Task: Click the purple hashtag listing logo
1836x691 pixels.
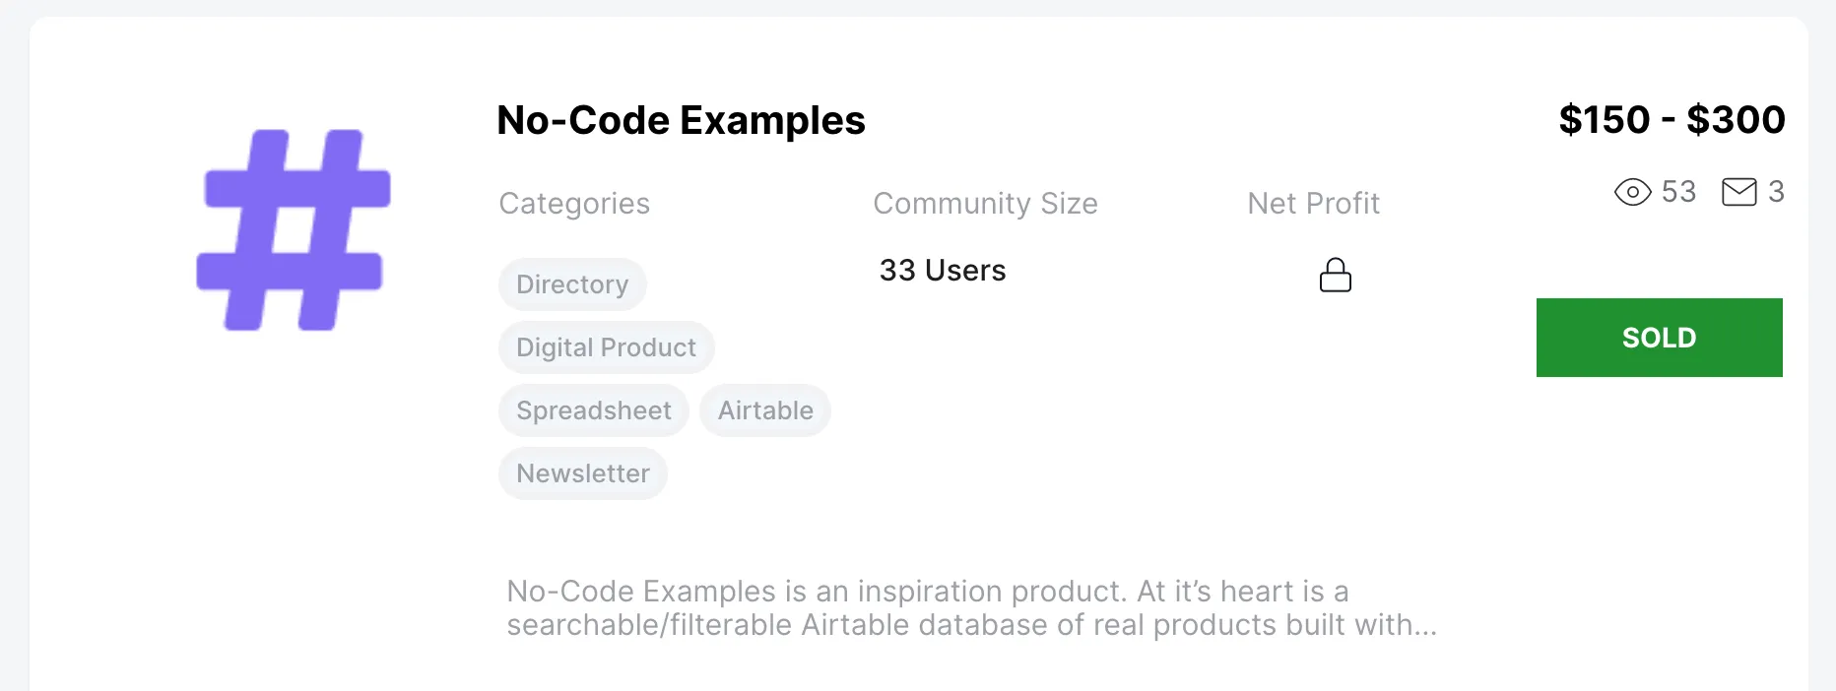Action: 294,229
